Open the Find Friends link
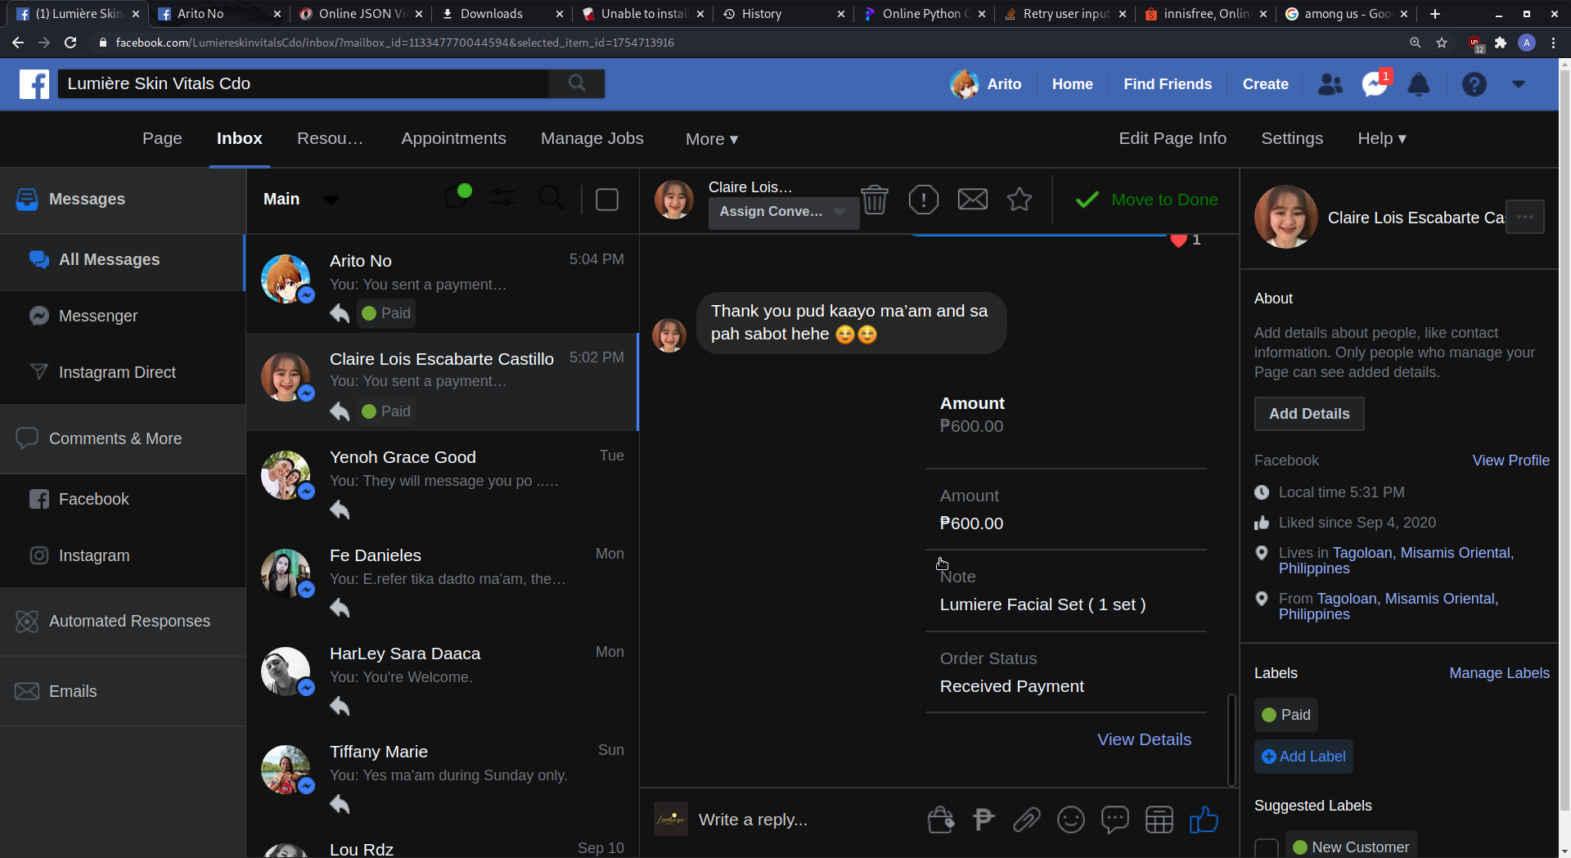This screenshot has width=1571, height=858. 1168,84
